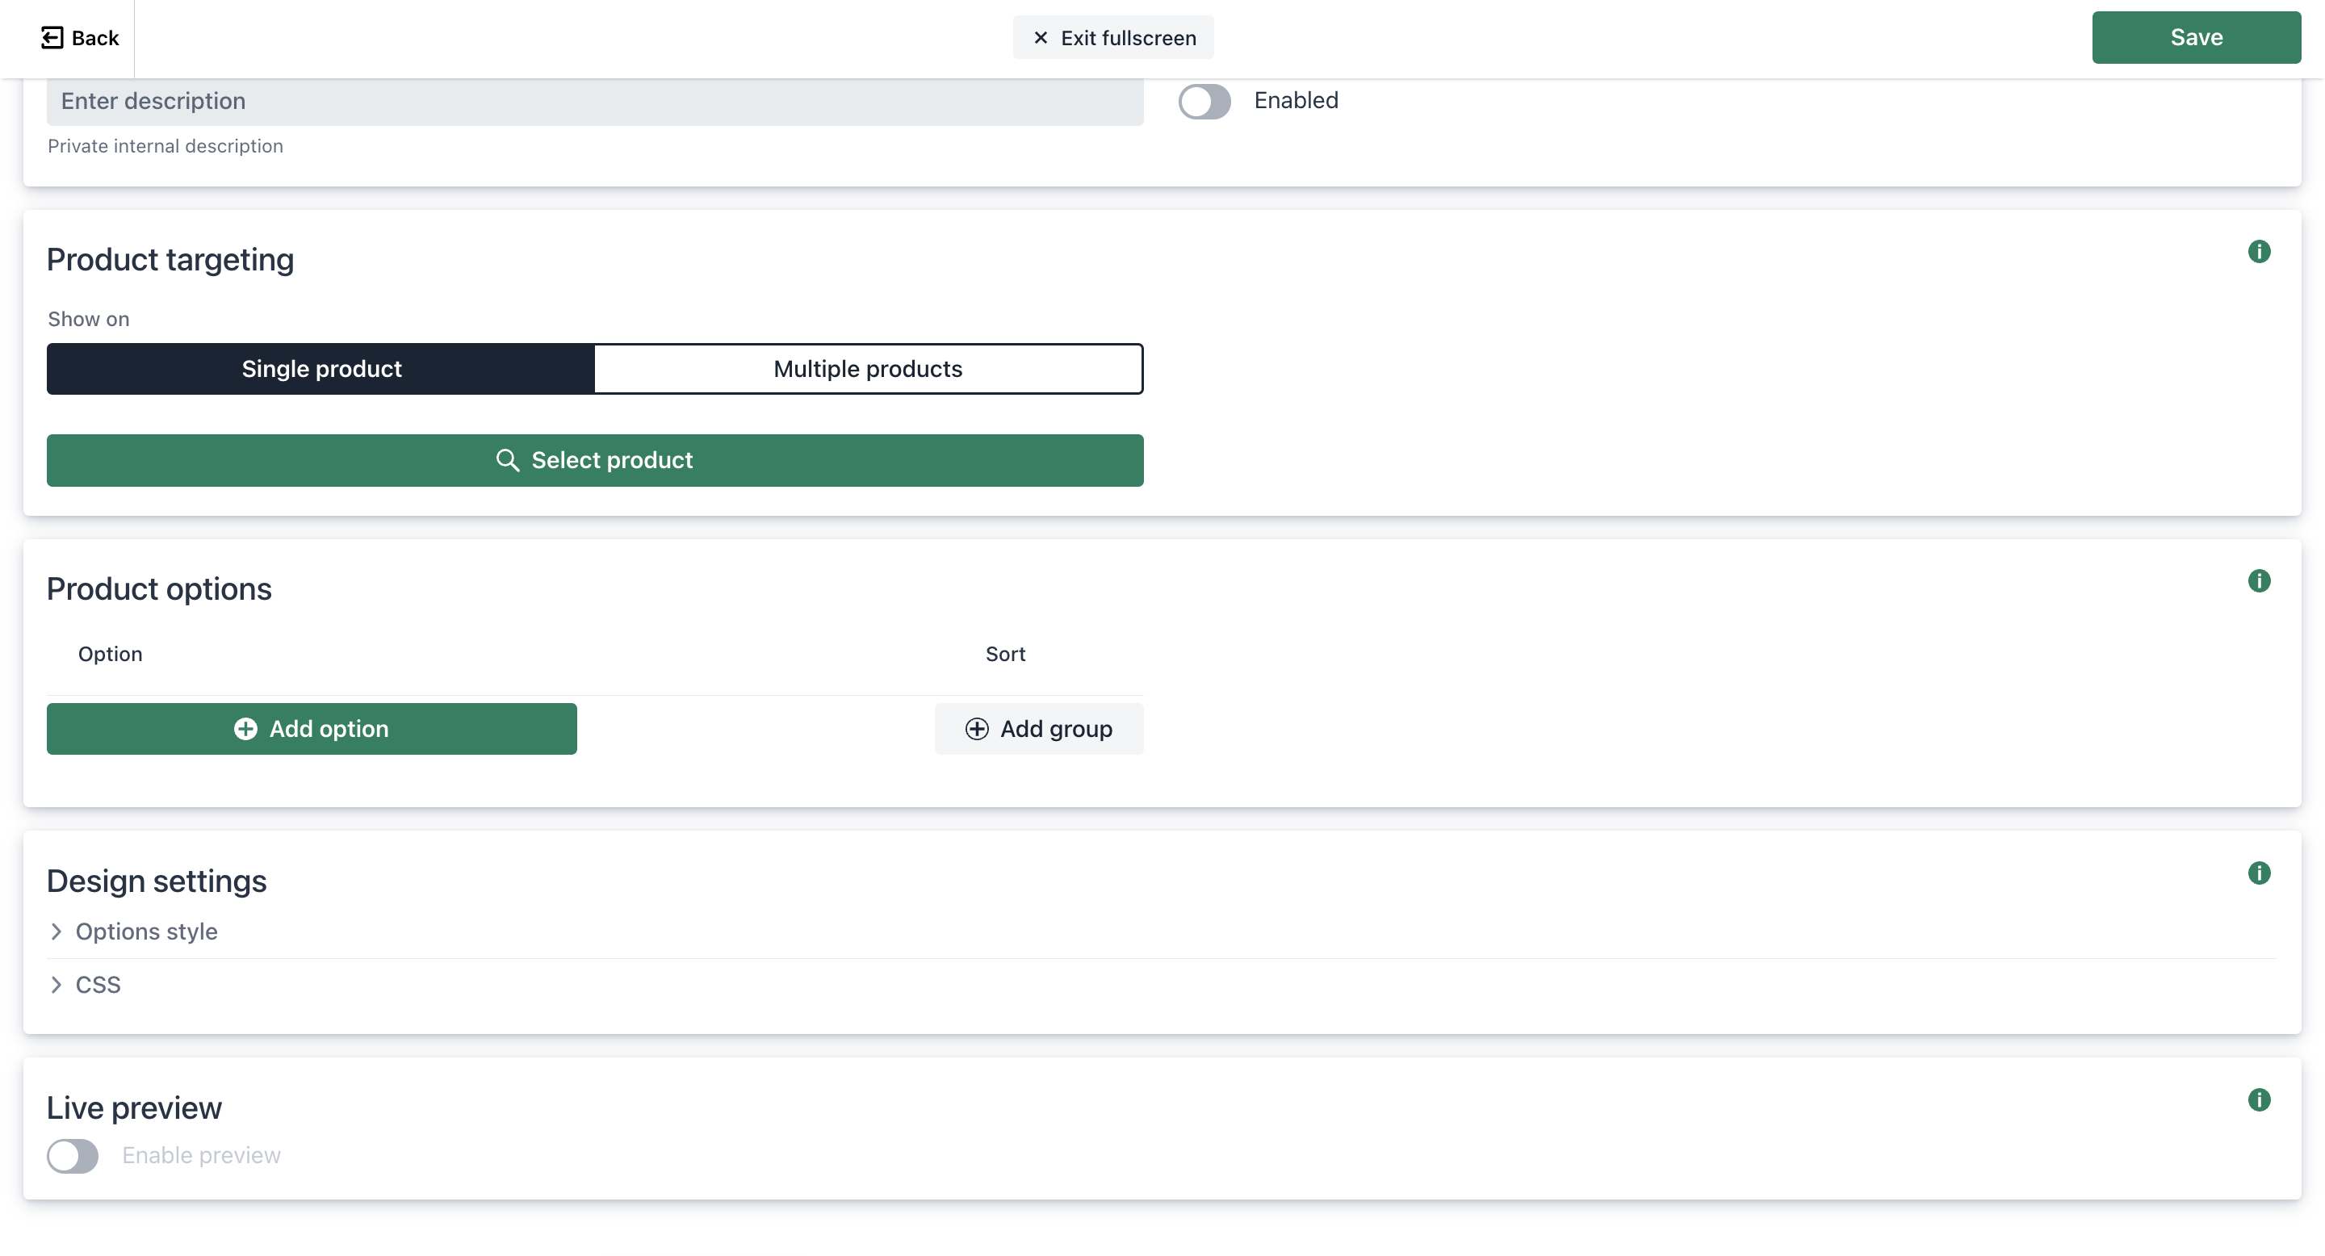
Task: Click the search icon inside Select product button
Action: click(508, 459)
